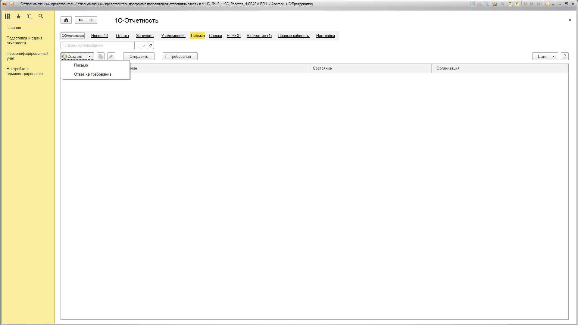Choose organization with ellipsis button
Viewport: 578px width, 325px height.
point(138,45)
